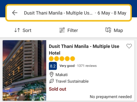This screenshot has height=102, width=137.
Task: Change the 6 May - 8 May dates
Action: (112, 13)
